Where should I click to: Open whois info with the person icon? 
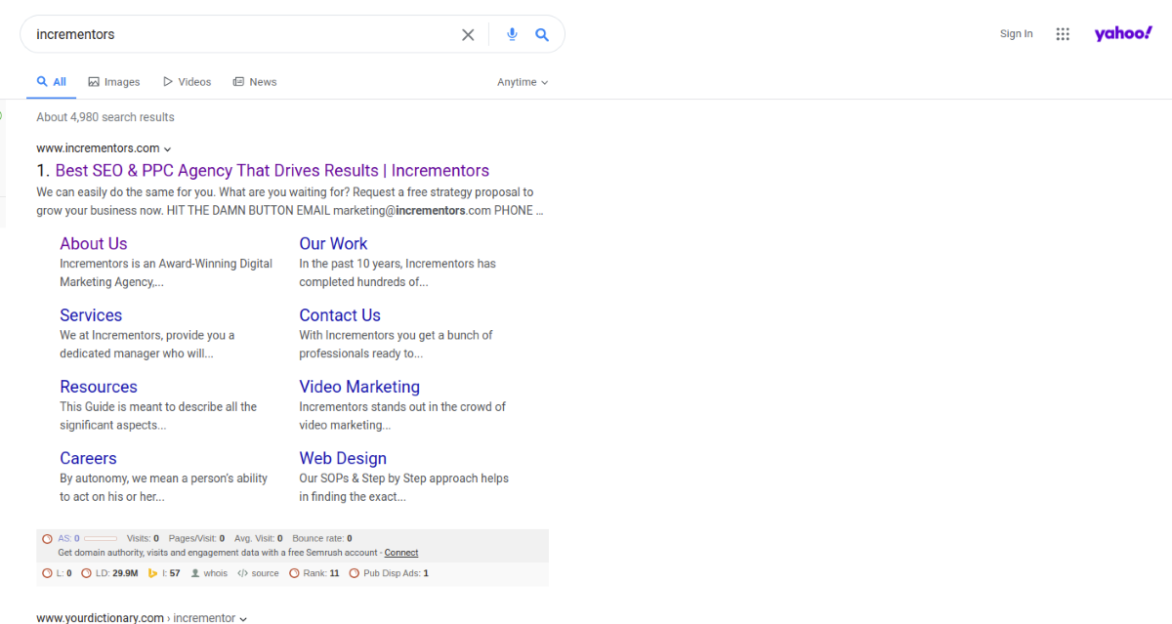pos(195,573)
